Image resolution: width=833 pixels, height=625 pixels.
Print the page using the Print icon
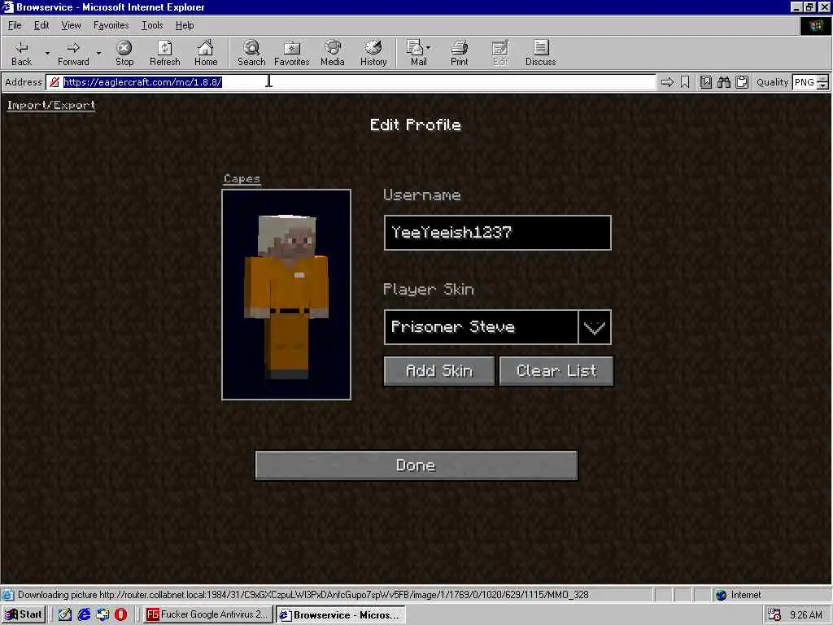tap(460, 53)
